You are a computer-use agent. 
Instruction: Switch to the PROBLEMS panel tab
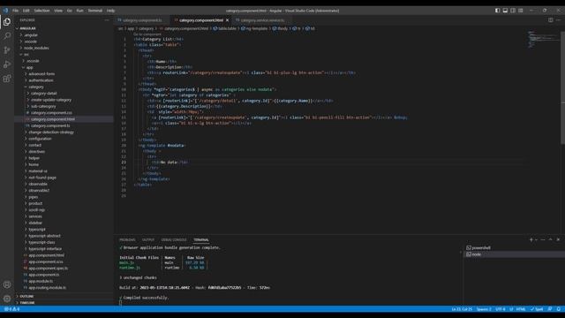(x=127, y=239)
